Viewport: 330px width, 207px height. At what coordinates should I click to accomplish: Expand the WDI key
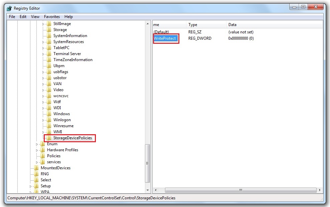pos(43,108)
